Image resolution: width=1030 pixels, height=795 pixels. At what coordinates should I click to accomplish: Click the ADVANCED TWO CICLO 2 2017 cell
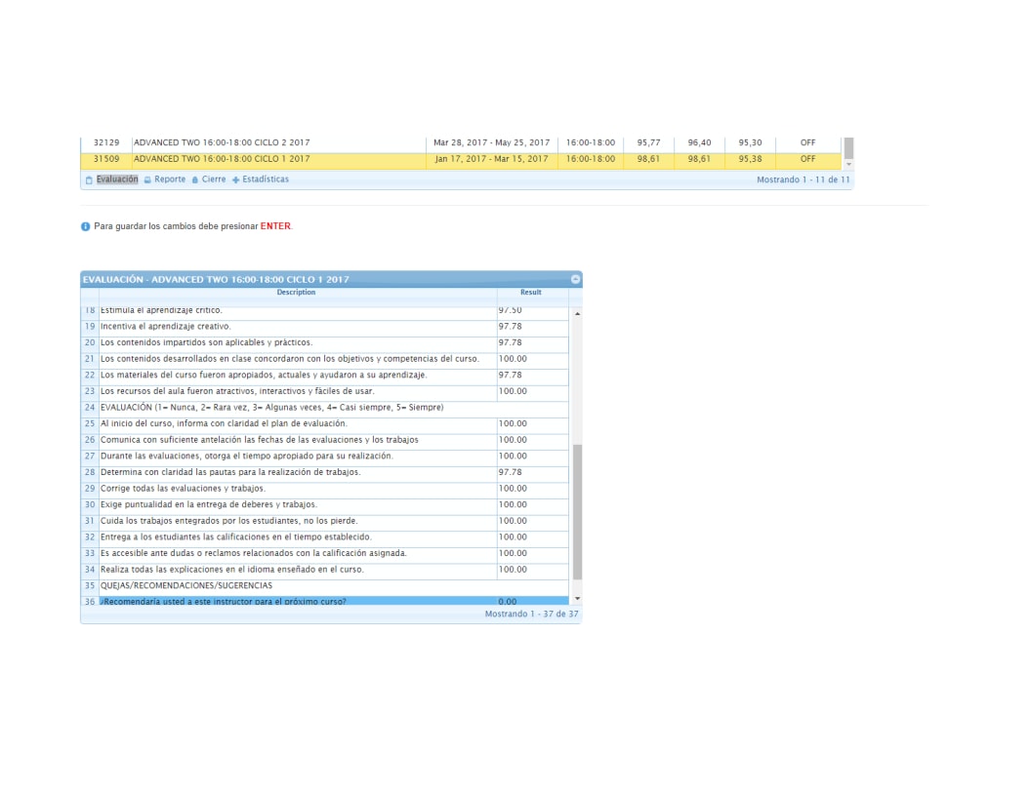(x=278, y=142)
